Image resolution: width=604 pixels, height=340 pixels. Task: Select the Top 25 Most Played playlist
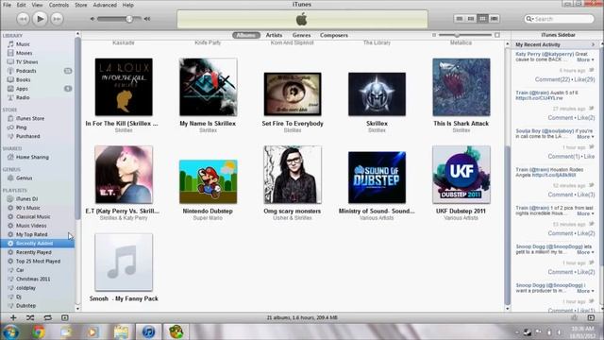(x=37, y=261)
